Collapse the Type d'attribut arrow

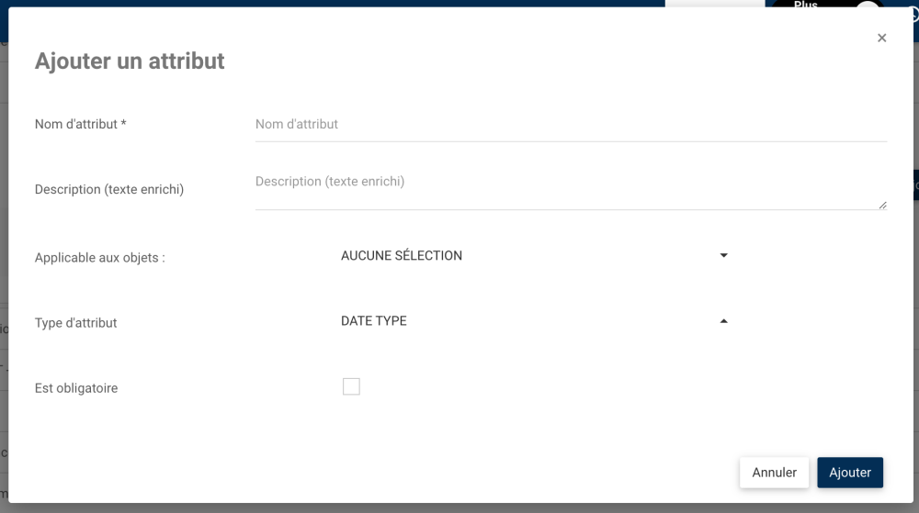[x=723, y=321]
